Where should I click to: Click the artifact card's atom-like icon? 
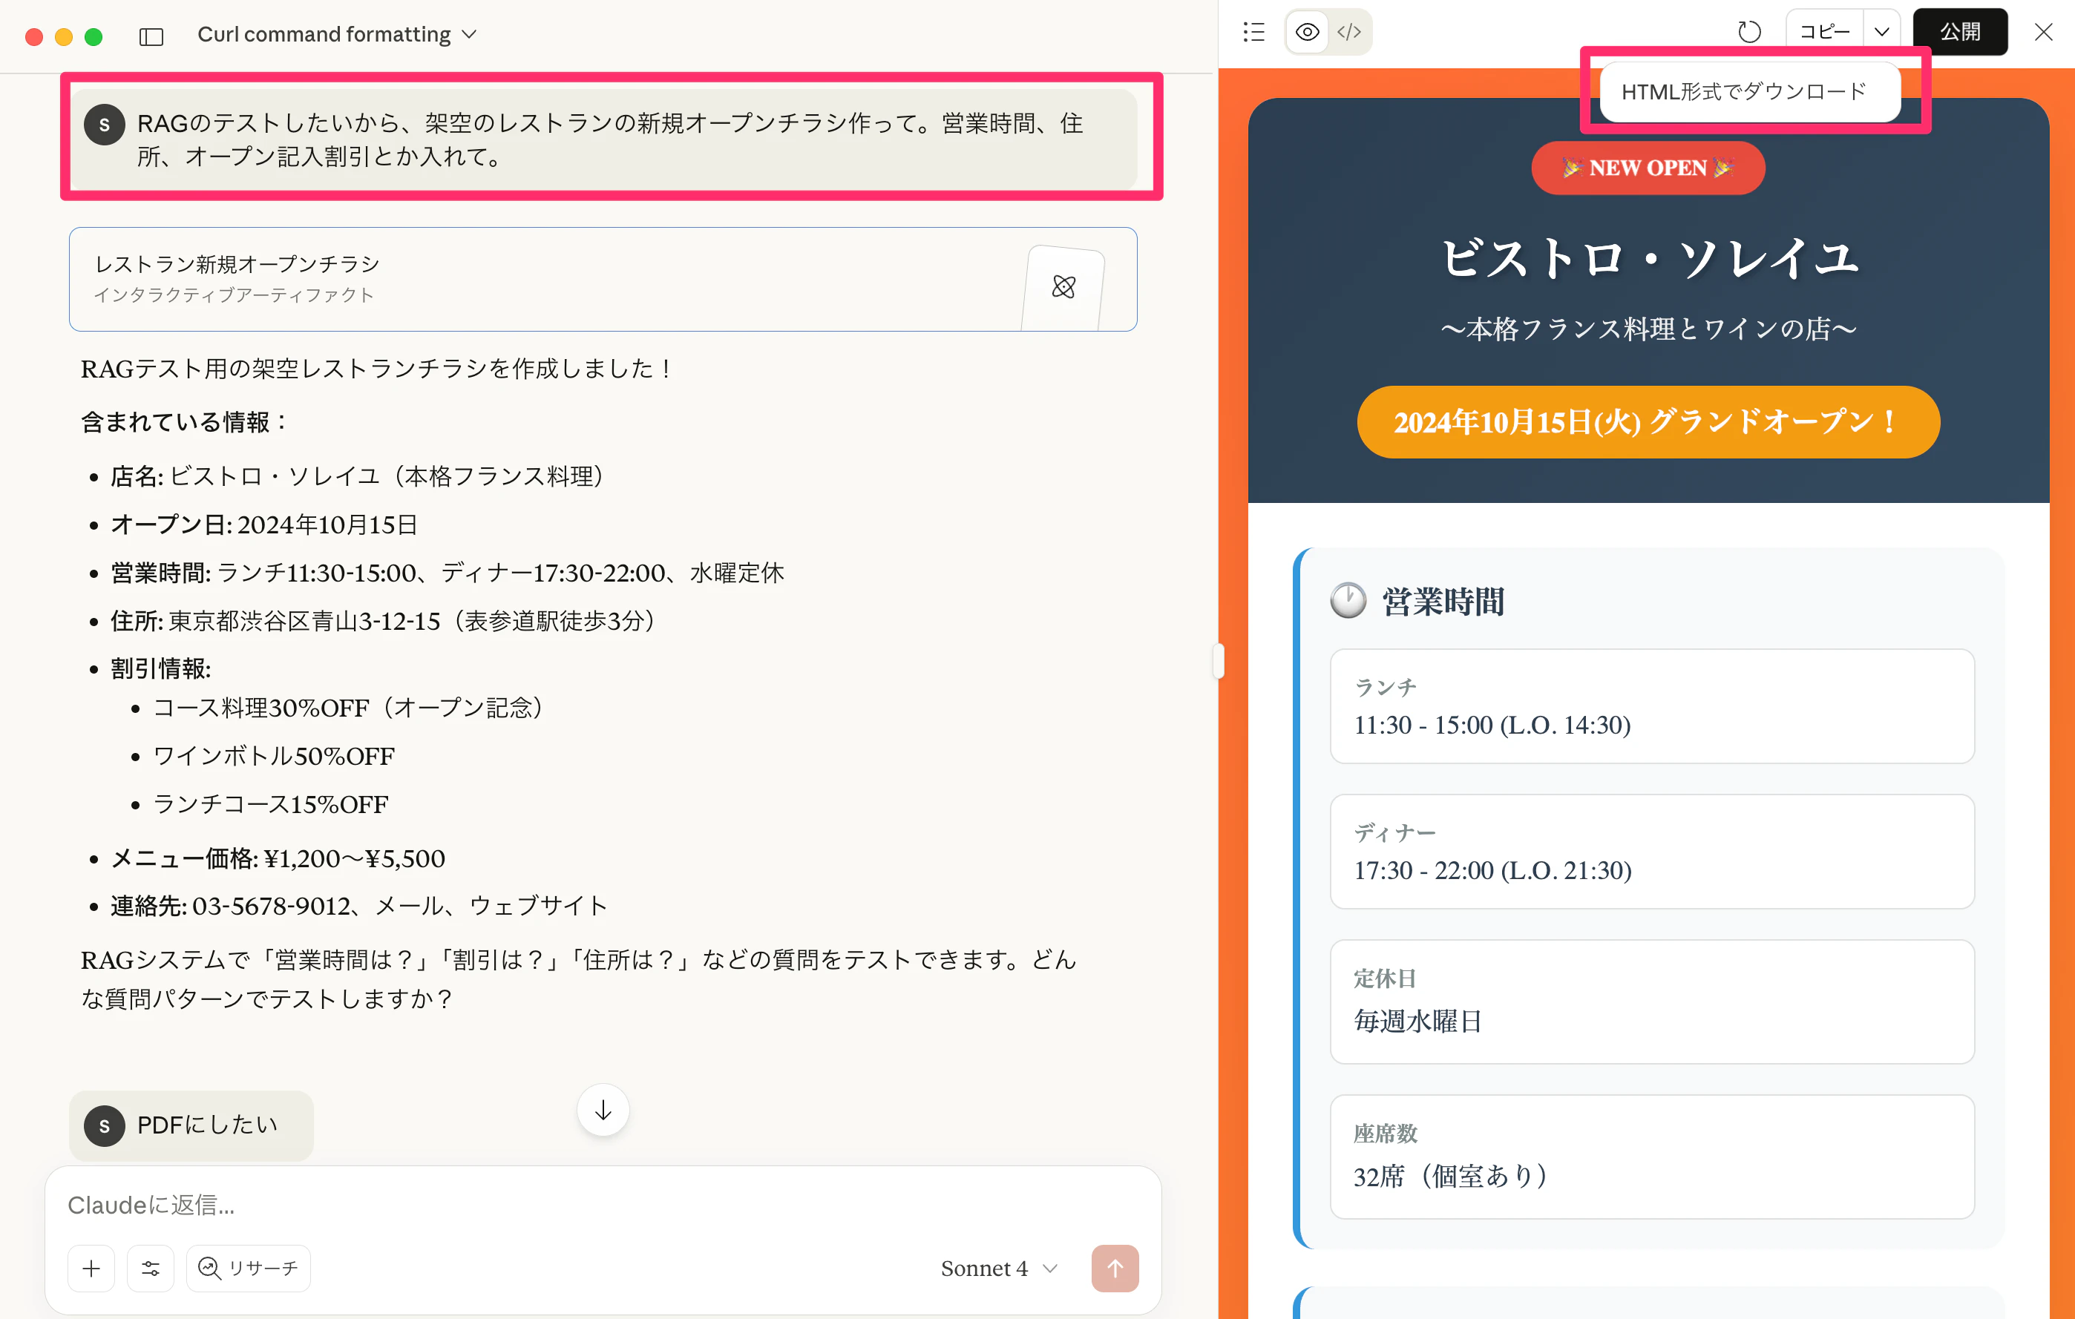(x=1063, y=287)
